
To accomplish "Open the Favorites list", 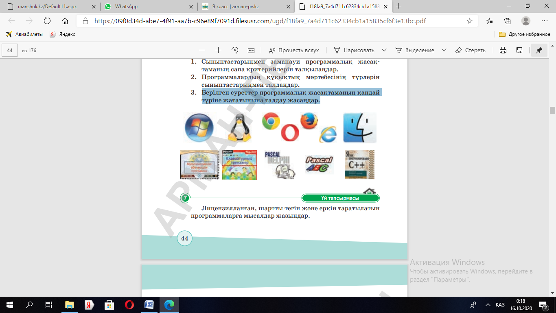I will 489,21.
